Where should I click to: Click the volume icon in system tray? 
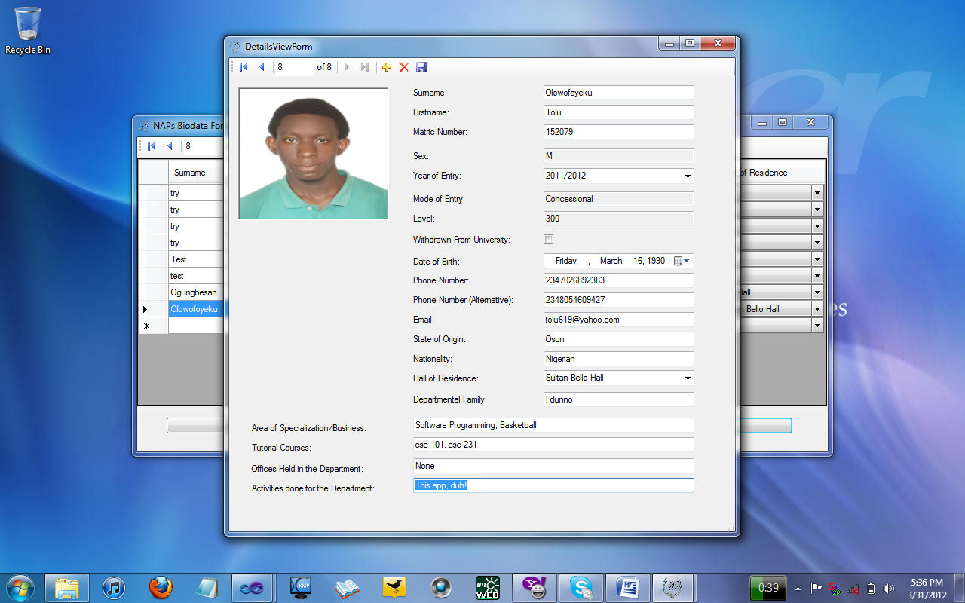click(x=889, y=589)
